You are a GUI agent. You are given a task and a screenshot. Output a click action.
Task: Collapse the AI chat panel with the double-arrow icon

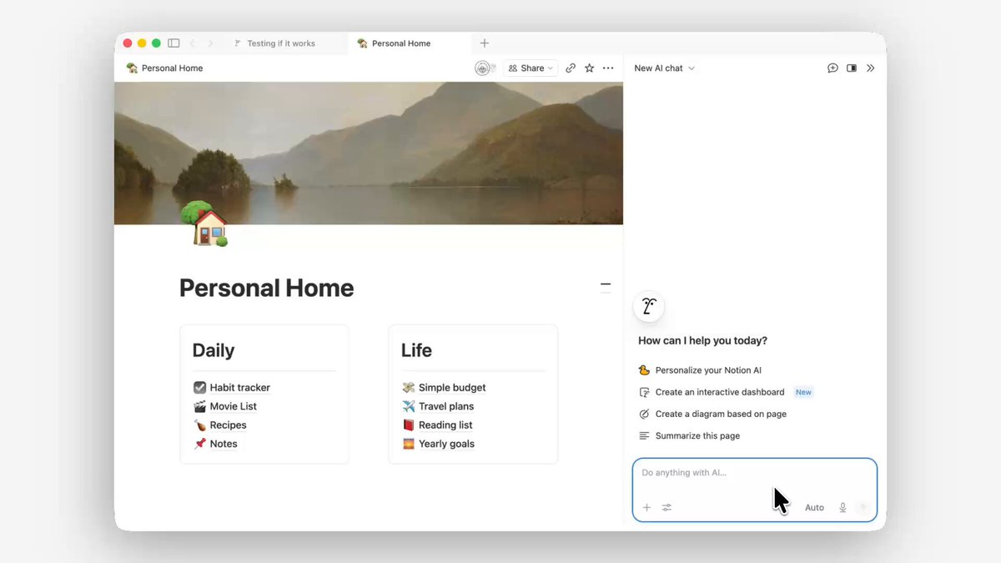[870, 68]
